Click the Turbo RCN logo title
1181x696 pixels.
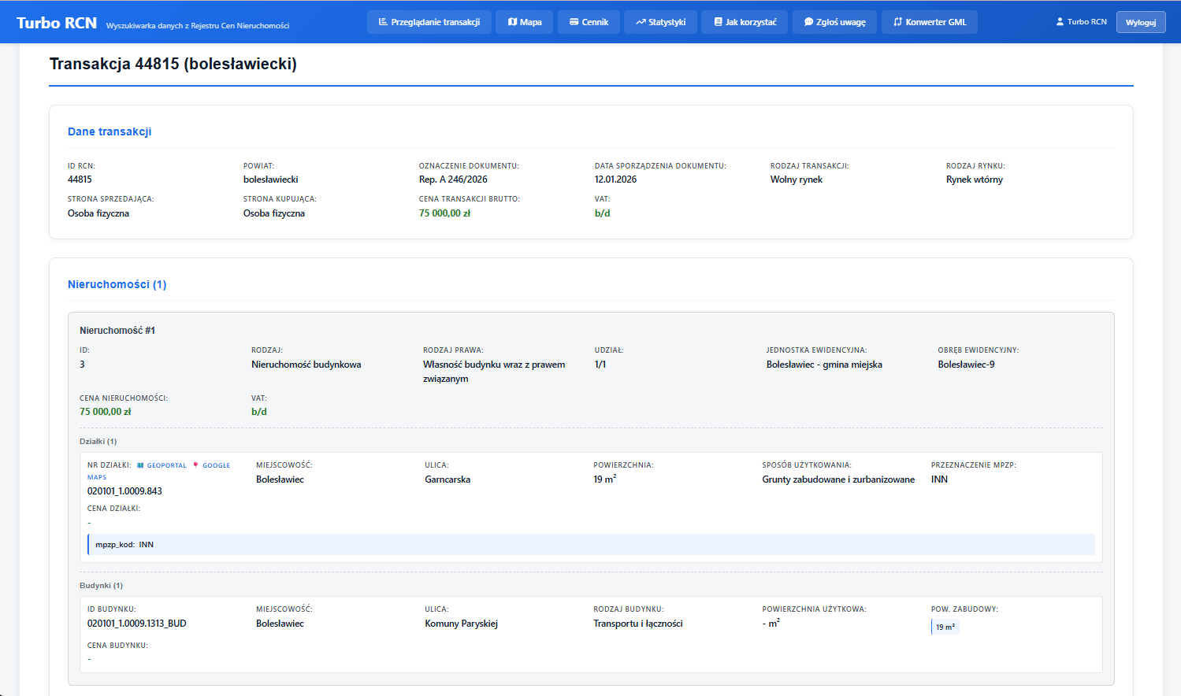point(57,23)
